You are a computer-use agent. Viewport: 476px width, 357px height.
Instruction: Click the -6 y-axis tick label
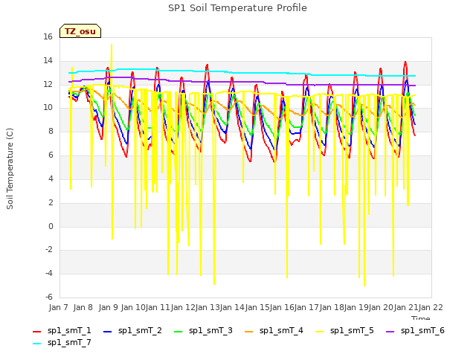point(49,297)
